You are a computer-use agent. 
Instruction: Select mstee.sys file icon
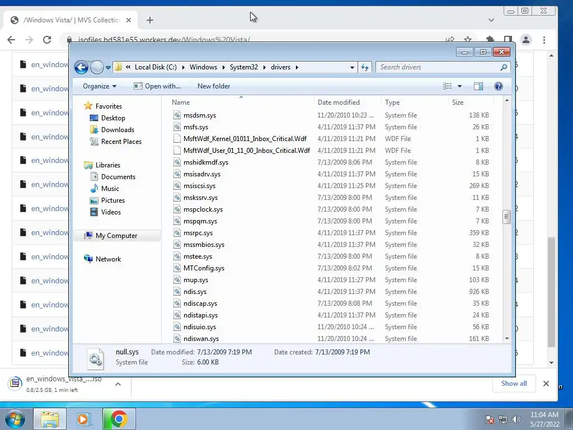tap(177, 256)
